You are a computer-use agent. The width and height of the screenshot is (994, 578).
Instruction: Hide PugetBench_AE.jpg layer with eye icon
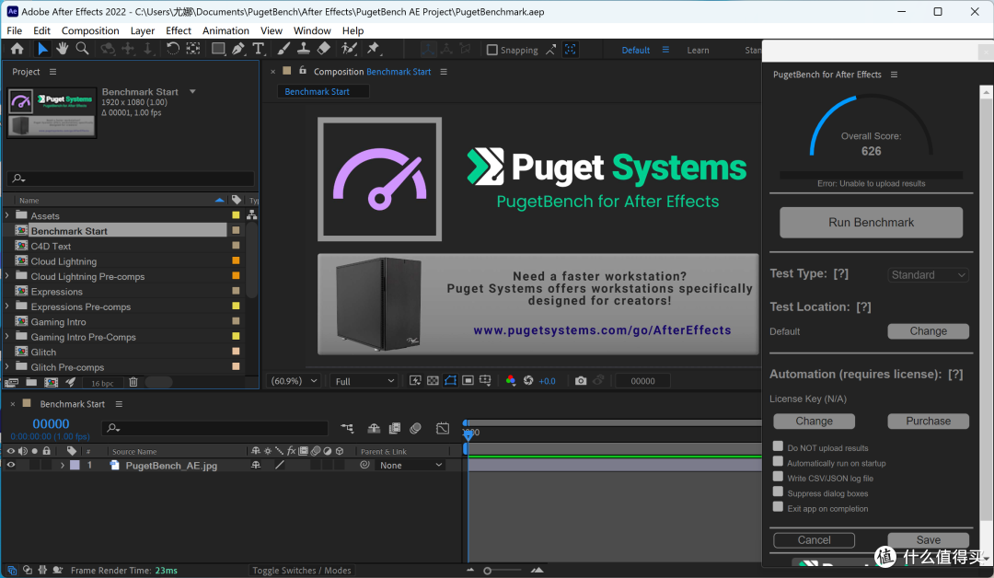(x=10, y=465)
